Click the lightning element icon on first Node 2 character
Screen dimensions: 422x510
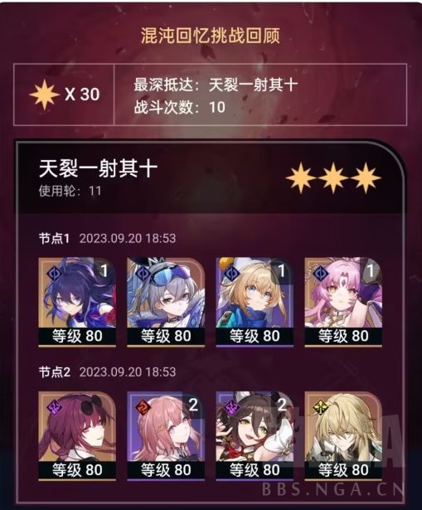click(54, 406)
